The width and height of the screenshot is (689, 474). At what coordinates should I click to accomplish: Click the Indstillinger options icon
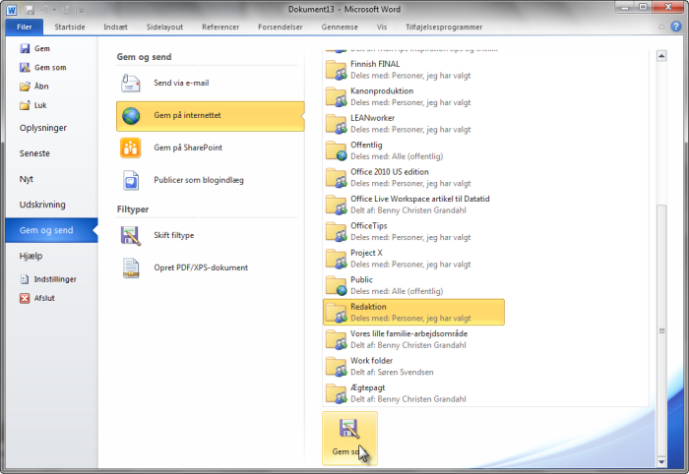(25, 279)
